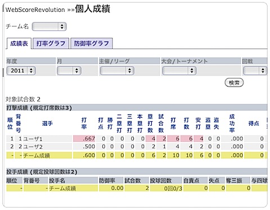Sort by 順位 column in batting table
Viewport: 270px width, 210px height.
click(x=10, y=124)
